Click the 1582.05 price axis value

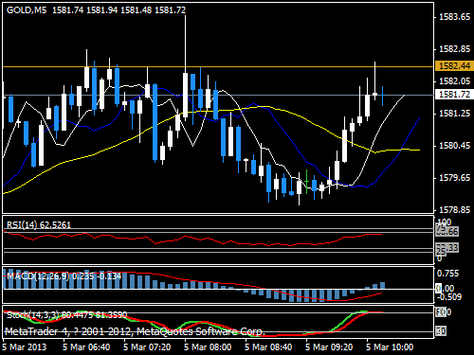tap(455, 81)
